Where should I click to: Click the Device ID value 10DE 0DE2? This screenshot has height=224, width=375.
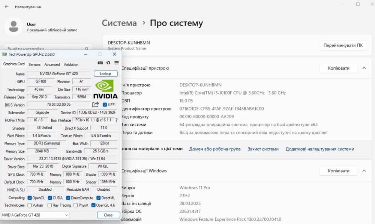97,112
